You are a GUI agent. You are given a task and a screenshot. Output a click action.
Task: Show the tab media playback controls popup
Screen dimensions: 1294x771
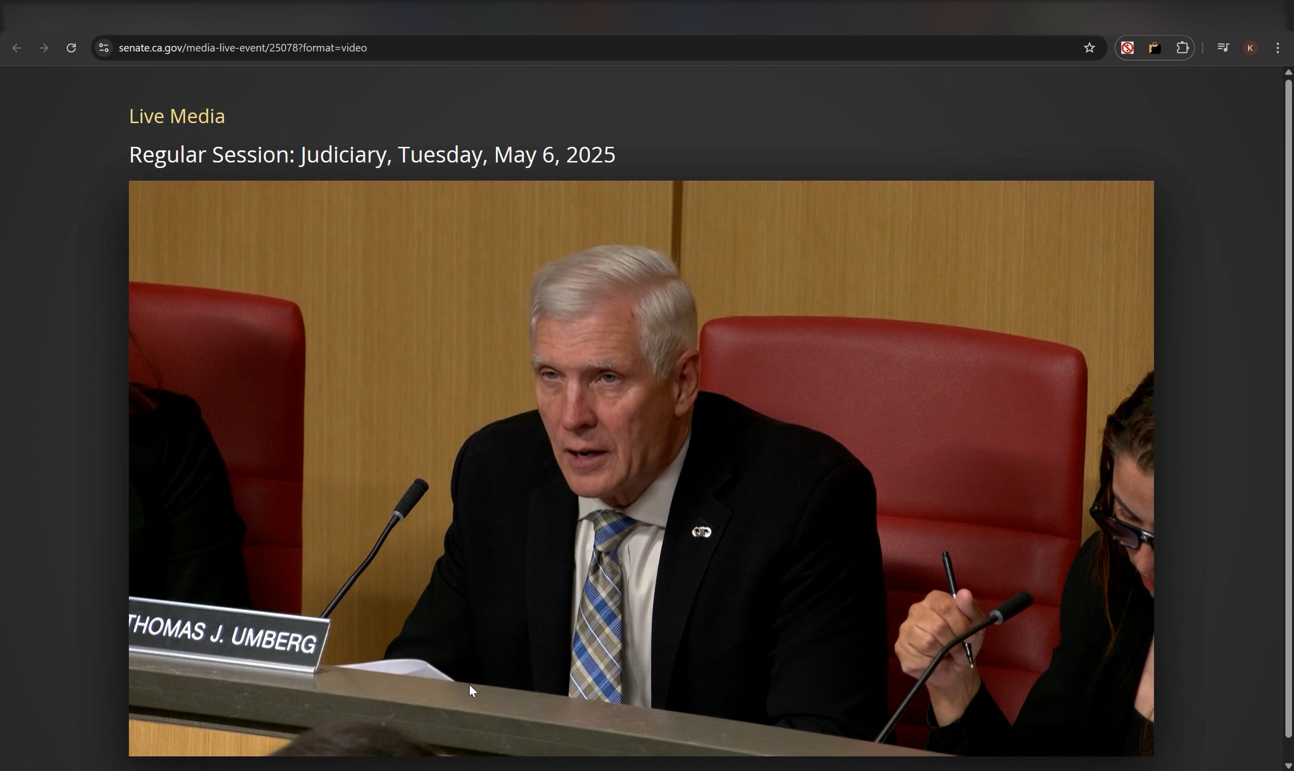tap(1223, 48)
